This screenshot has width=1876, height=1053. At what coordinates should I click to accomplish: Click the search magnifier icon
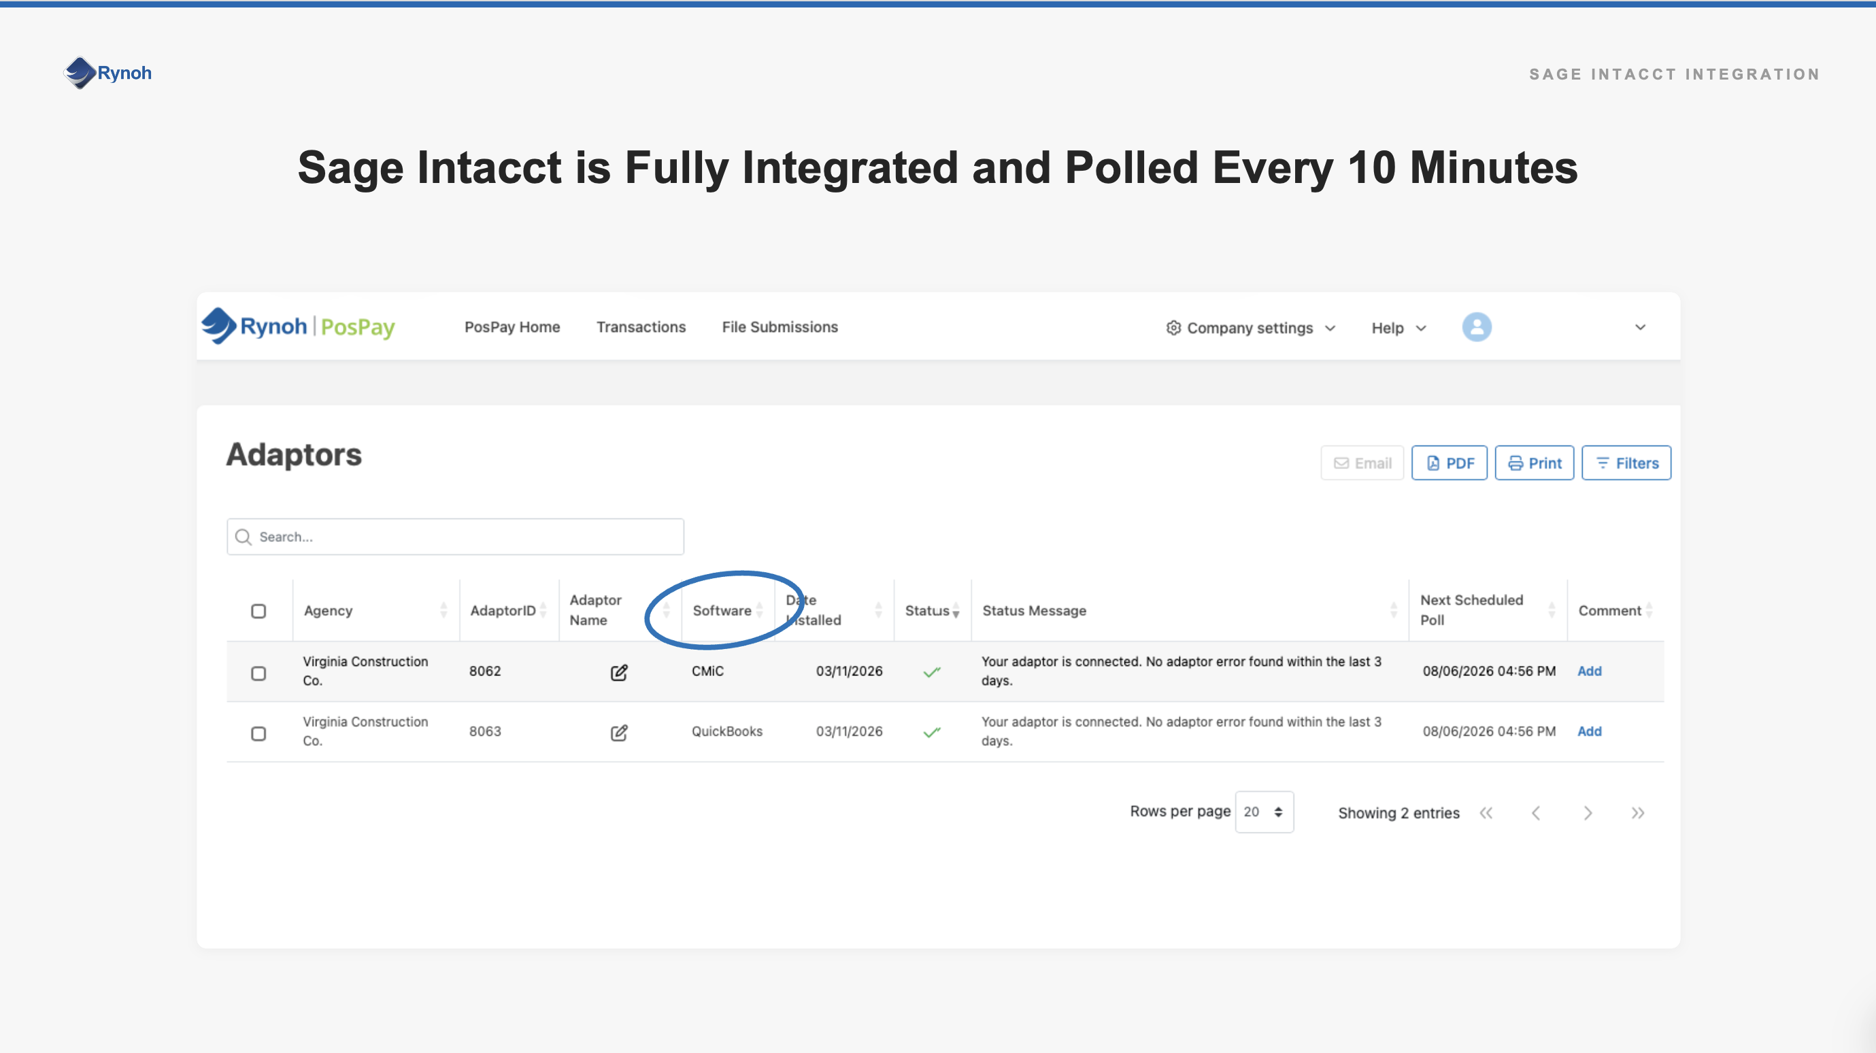[x=244, y=537]
